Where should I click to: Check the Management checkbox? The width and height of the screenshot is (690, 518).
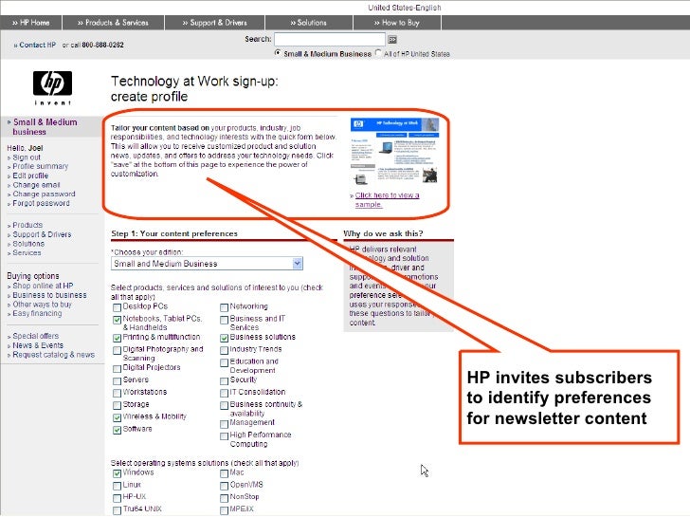[x=224, y=424]
